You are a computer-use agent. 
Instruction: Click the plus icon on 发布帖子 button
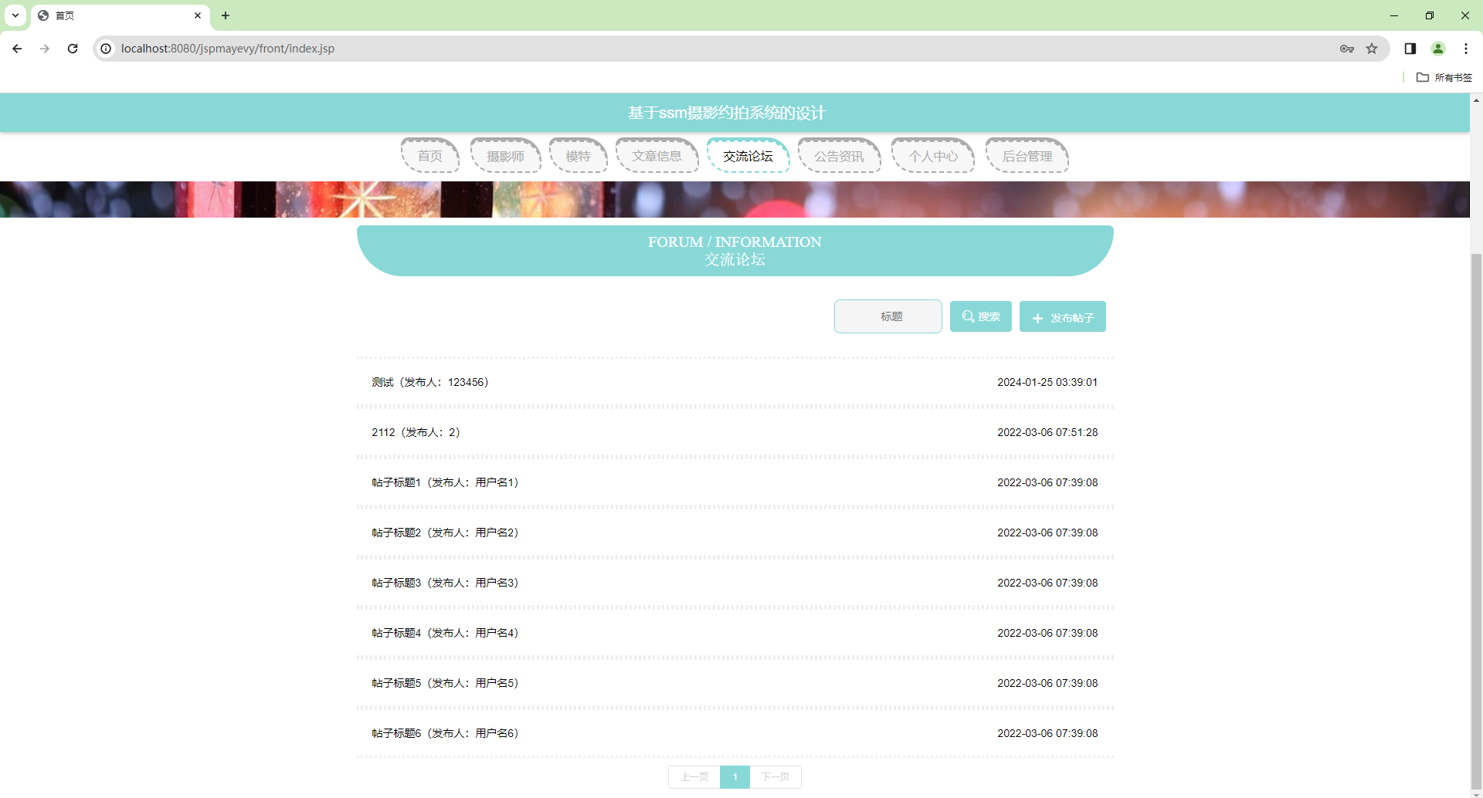coord(1037,316)
